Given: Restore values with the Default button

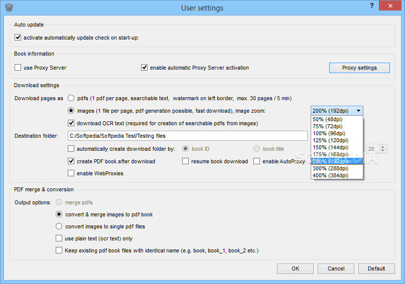Looking at the screenshot, I should click(376, 268).
